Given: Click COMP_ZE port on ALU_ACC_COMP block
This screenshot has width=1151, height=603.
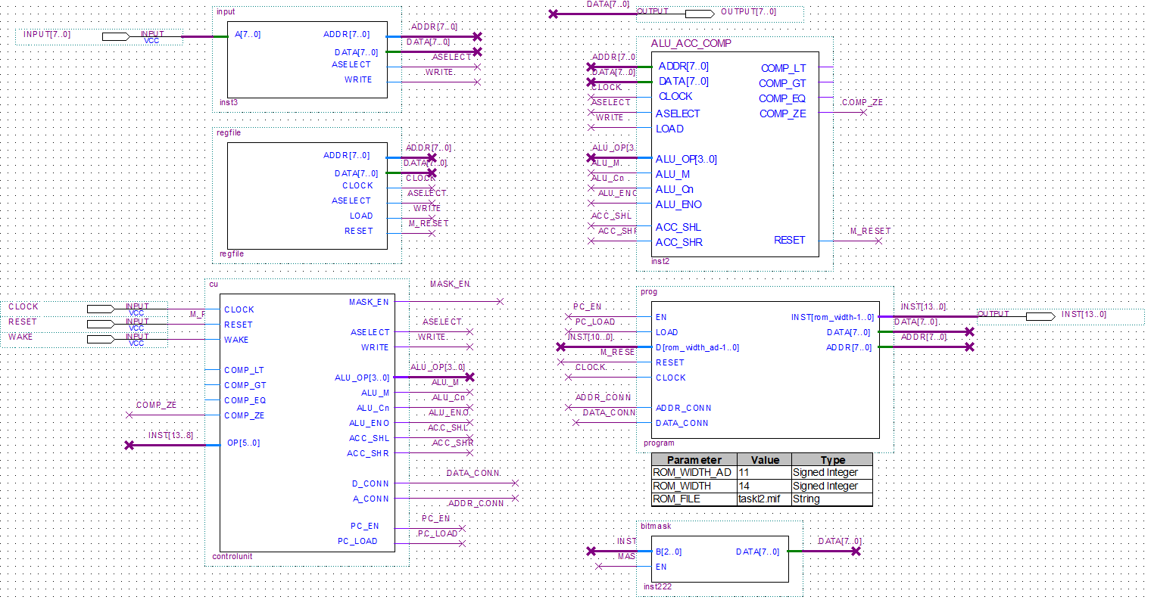Looking at the screenshot, I should [782, 113].
